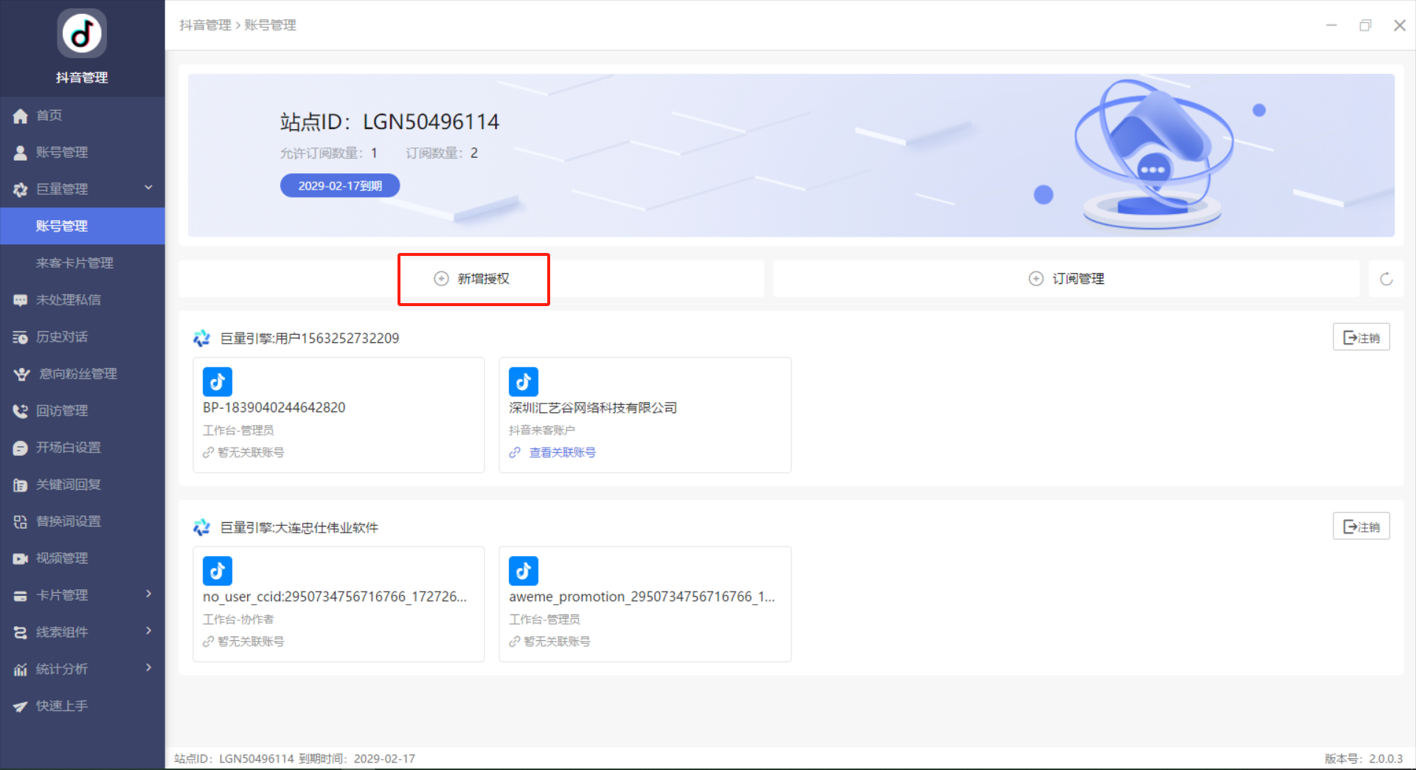The height and width of the screenshot is (770, 1416).
Task: Click 注销 for 巨量引擎:用户1563252732209
Action: point(1361,338)
